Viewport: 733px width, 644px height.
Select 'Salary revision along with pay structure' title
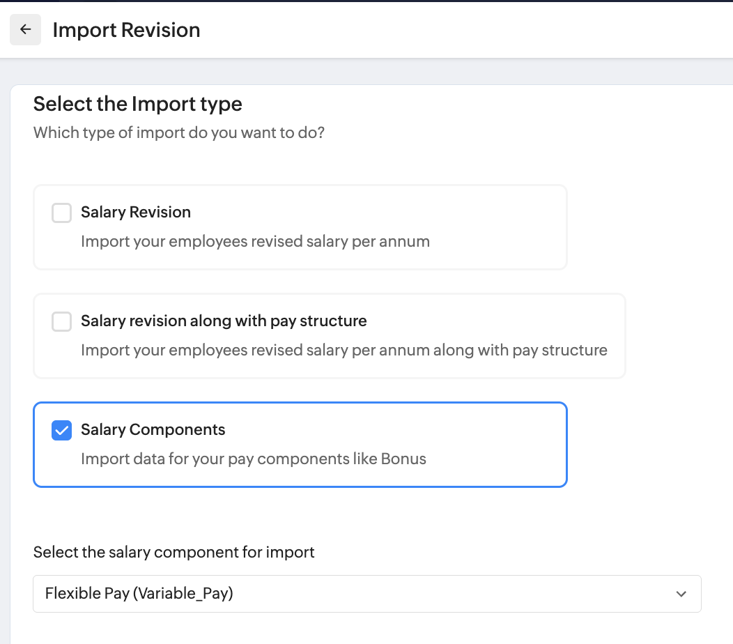pos(224,321)
